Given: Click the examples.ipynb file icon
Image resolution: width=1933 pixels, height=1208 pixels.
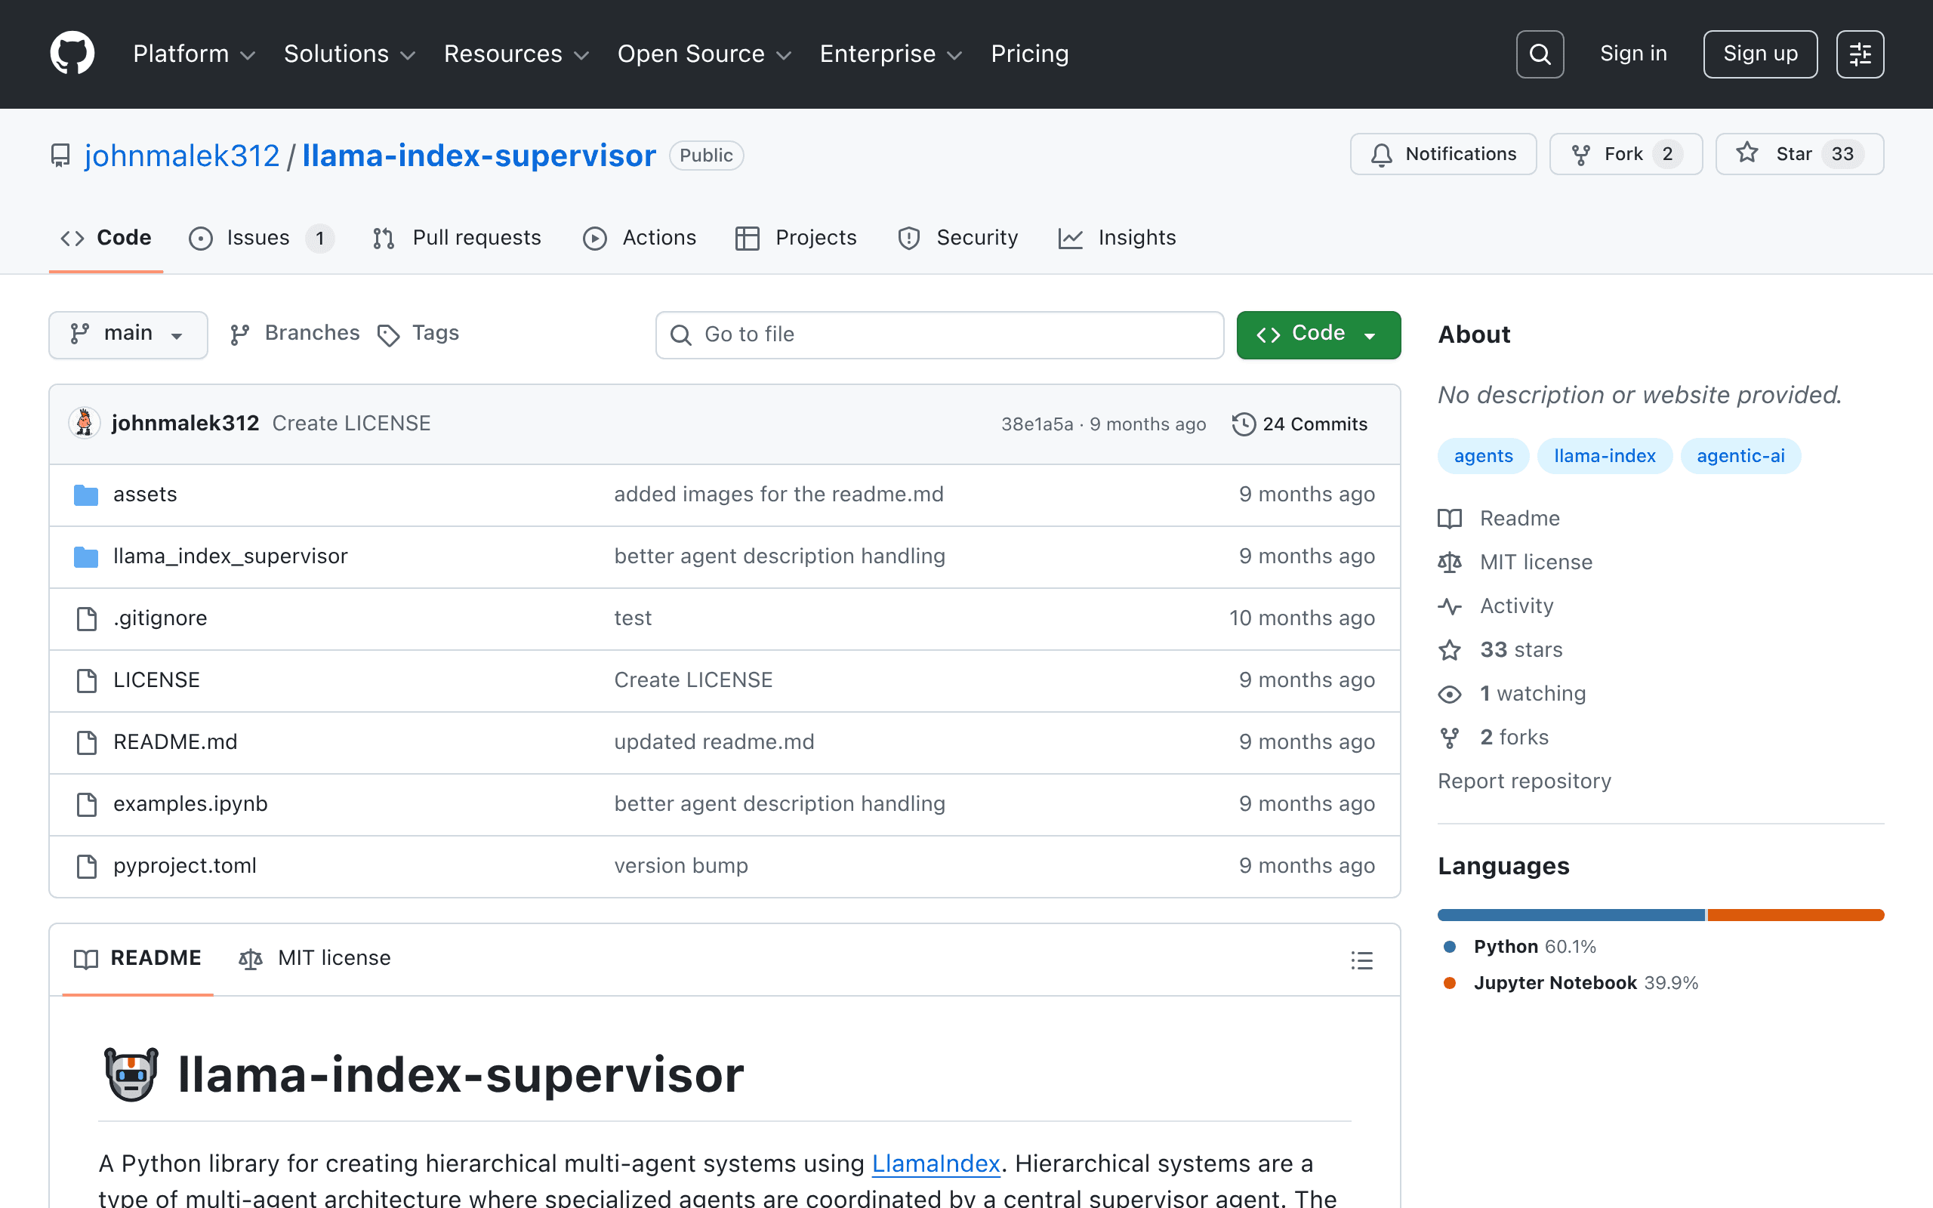Looking at the screenshot, I should [86, 804].
